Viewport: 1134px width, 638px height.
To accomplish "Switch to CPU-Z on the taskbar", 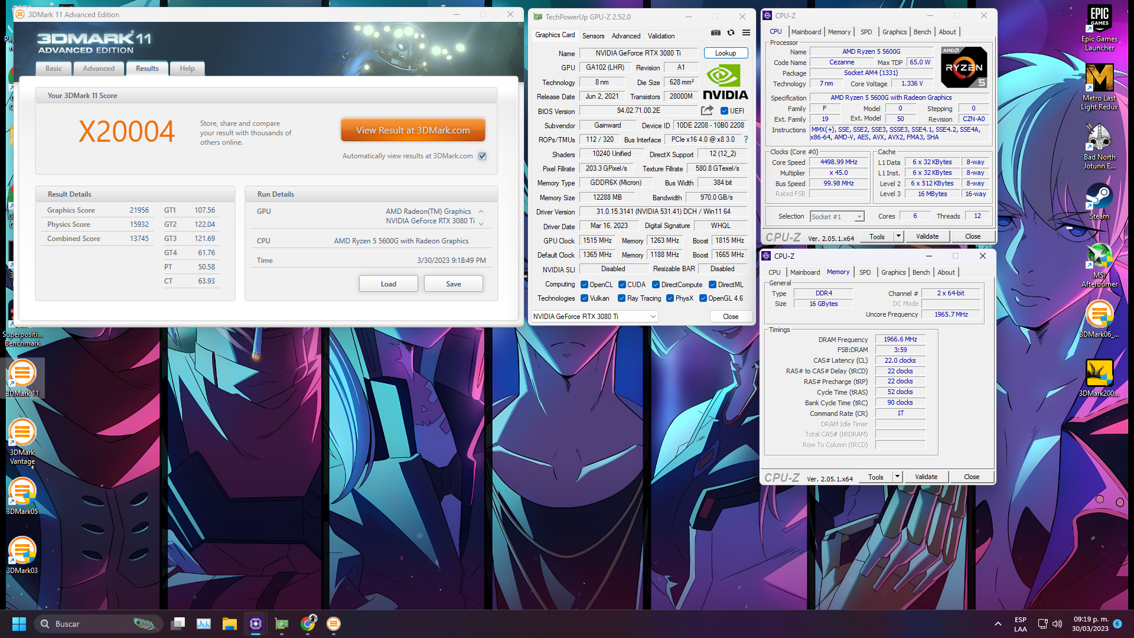I will pyautogui.click(x=256, y=624).
